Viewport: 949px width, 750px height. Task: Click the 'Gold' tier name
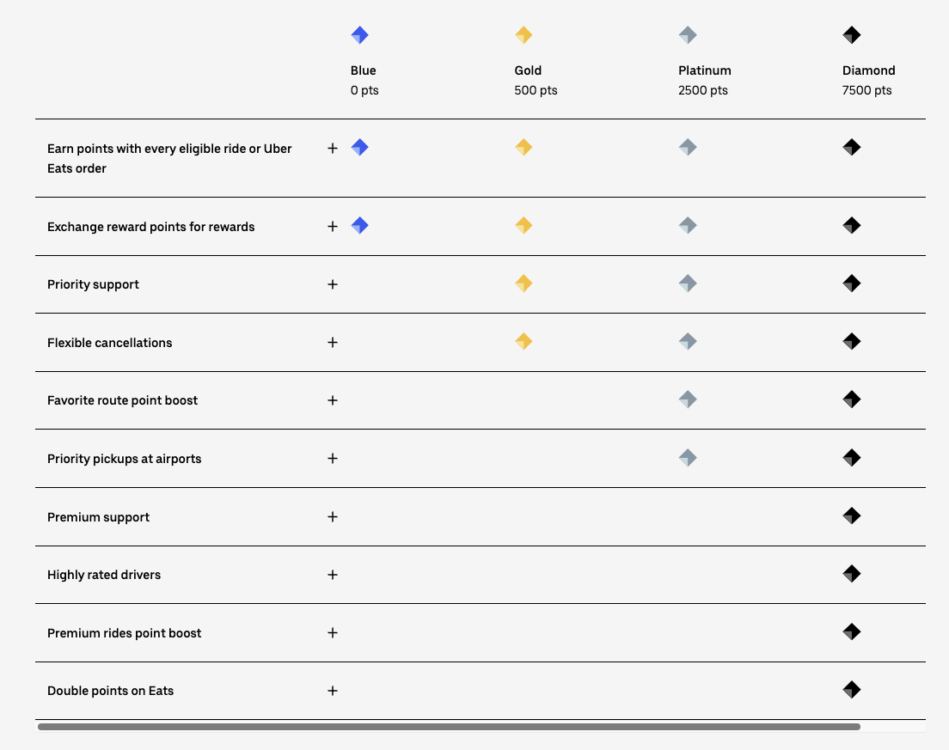(528, 70)
